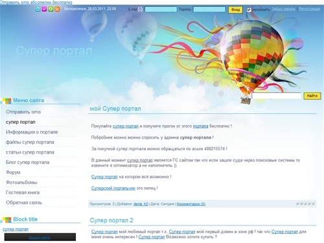
Task: Open the Регистрация link
Action: click(309, 9)
